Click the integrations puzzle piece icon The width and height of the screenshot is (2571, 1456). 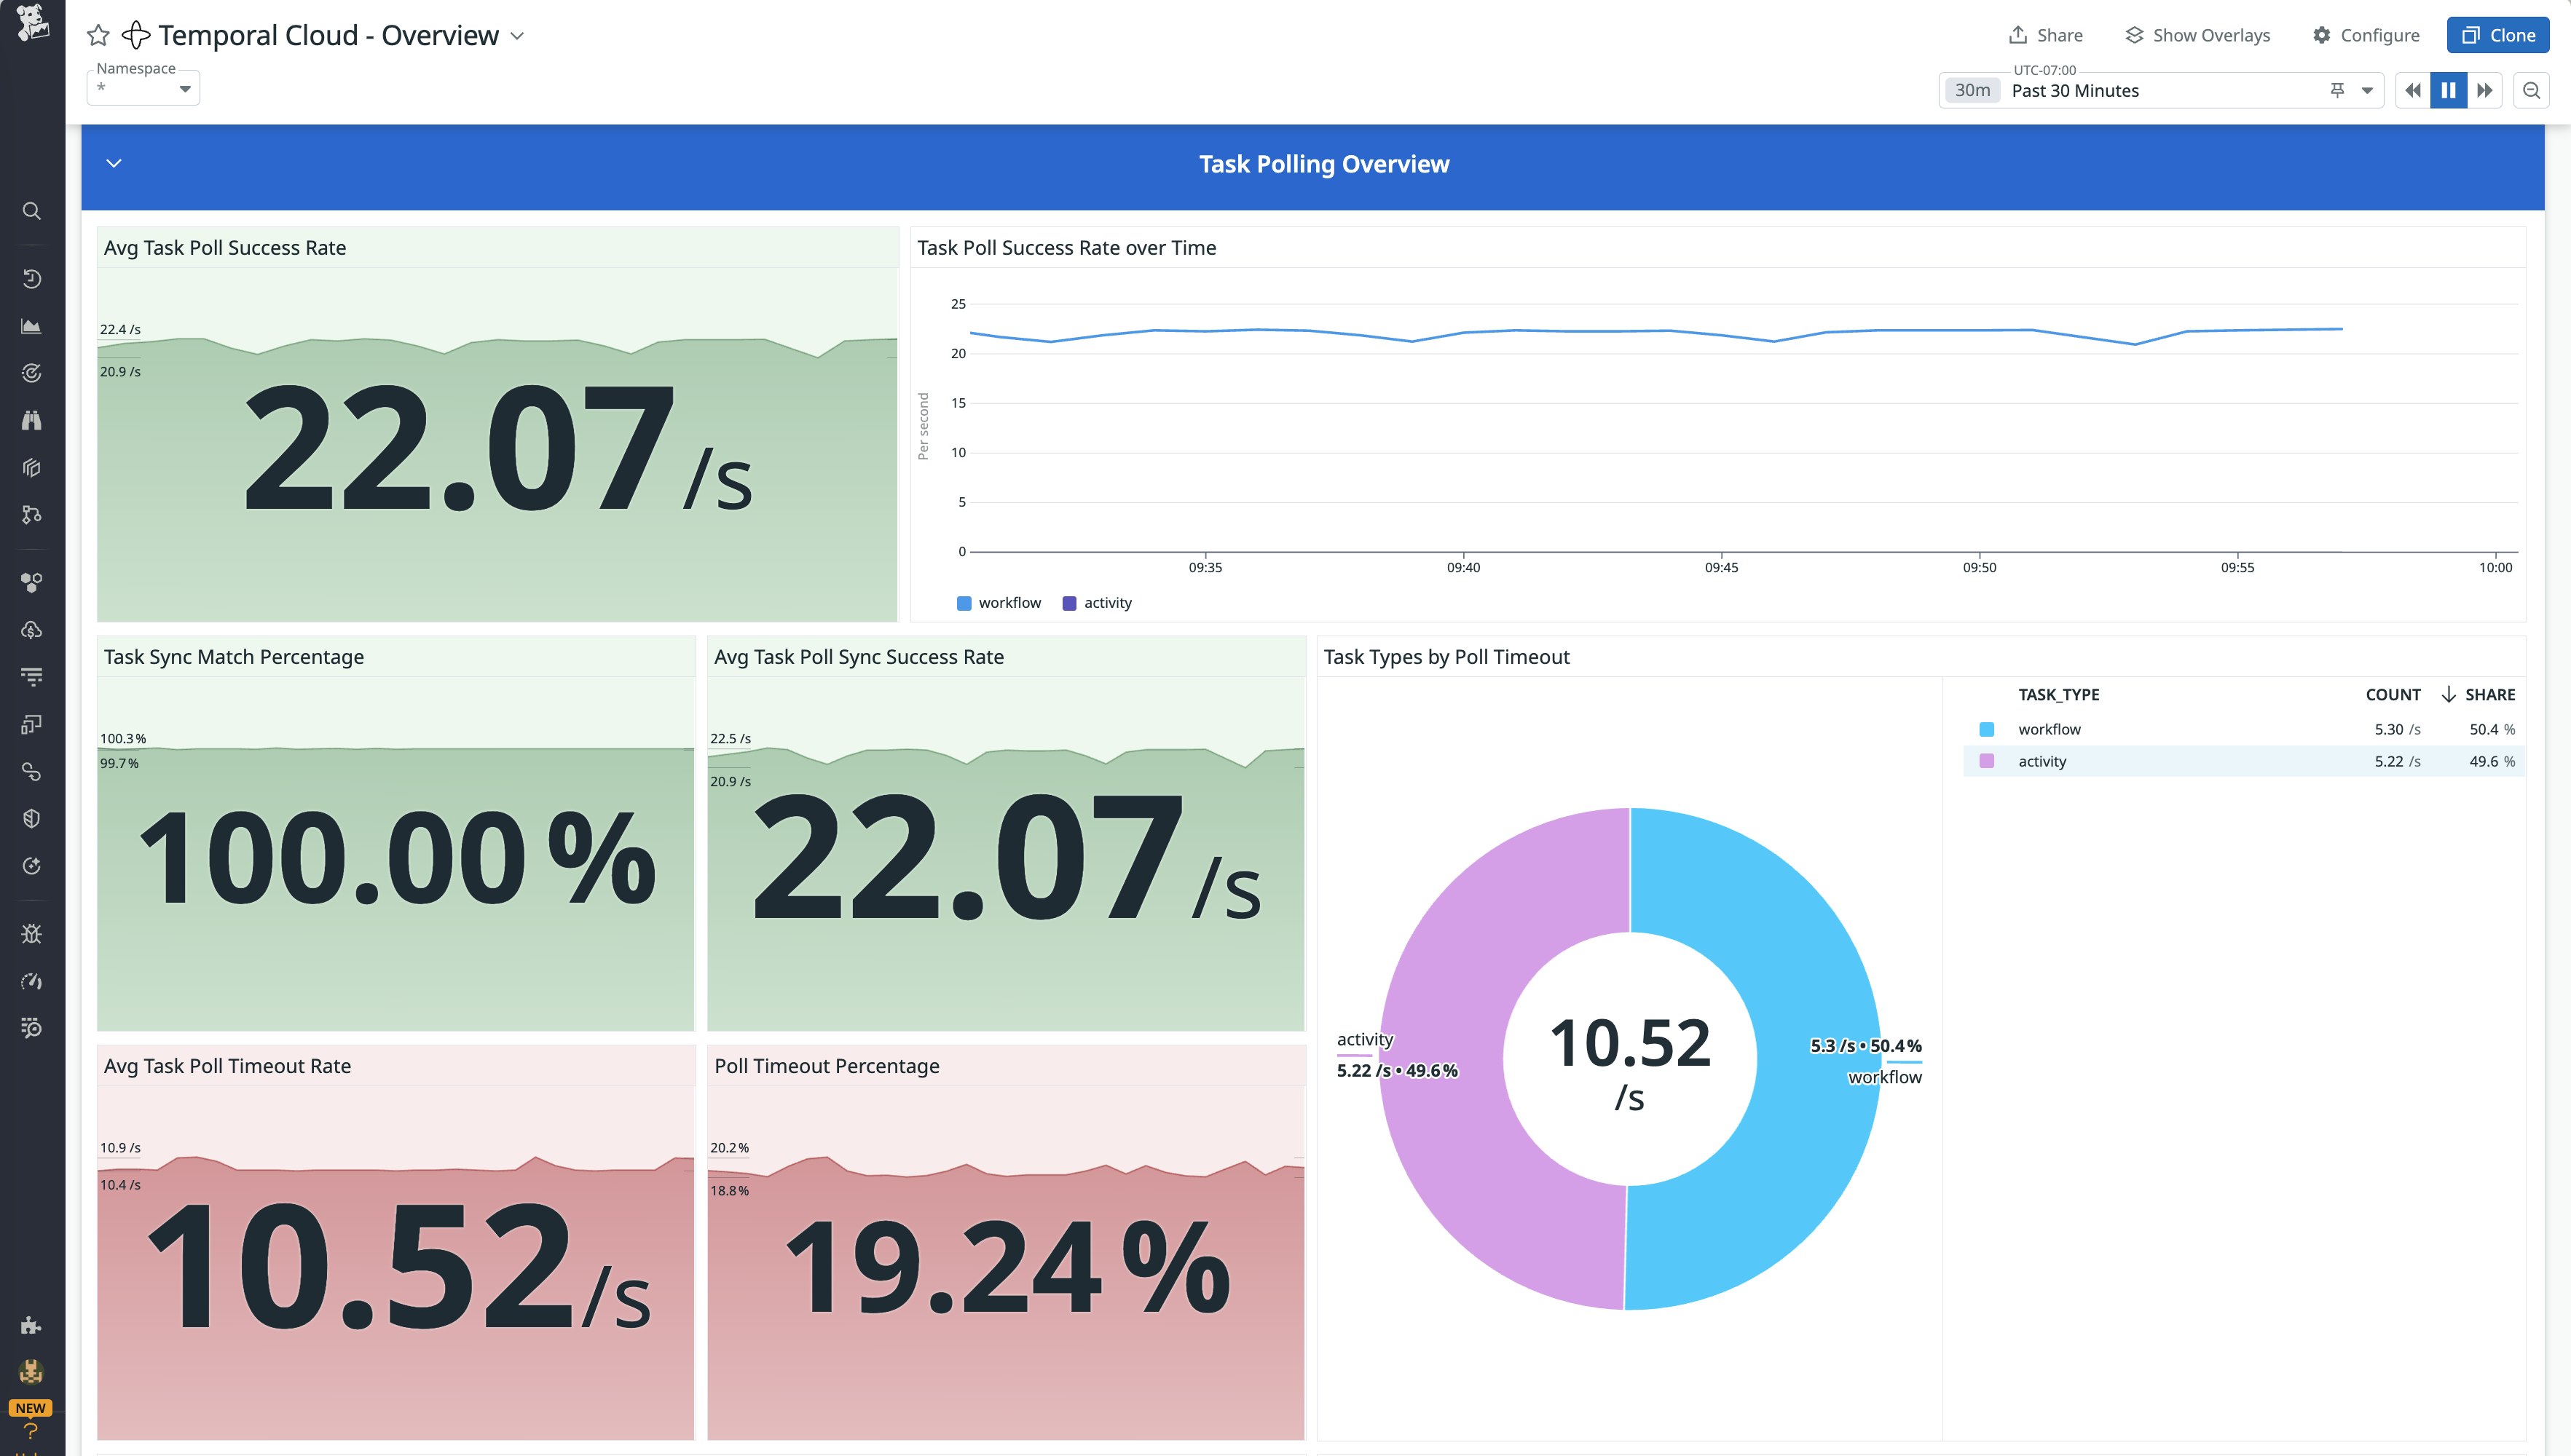click(31, 1325)
